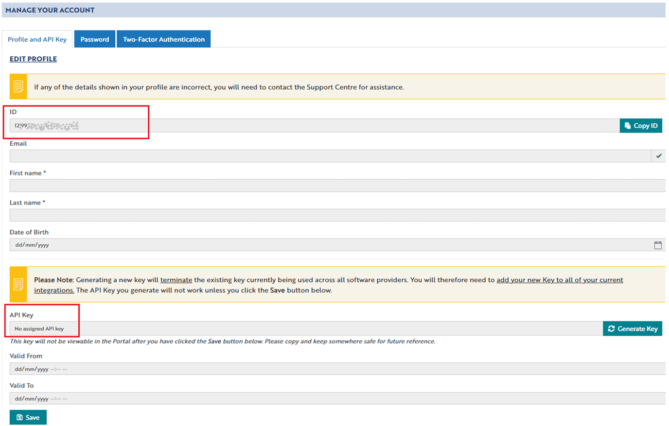Click the green checkmark on the Email field

(x=659, y=155)
